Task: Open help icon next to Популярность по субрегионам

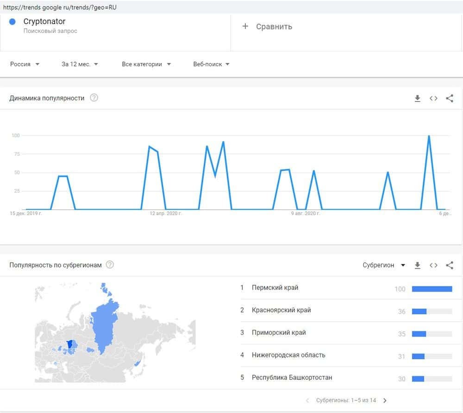Action: click(x=110, y=265)
